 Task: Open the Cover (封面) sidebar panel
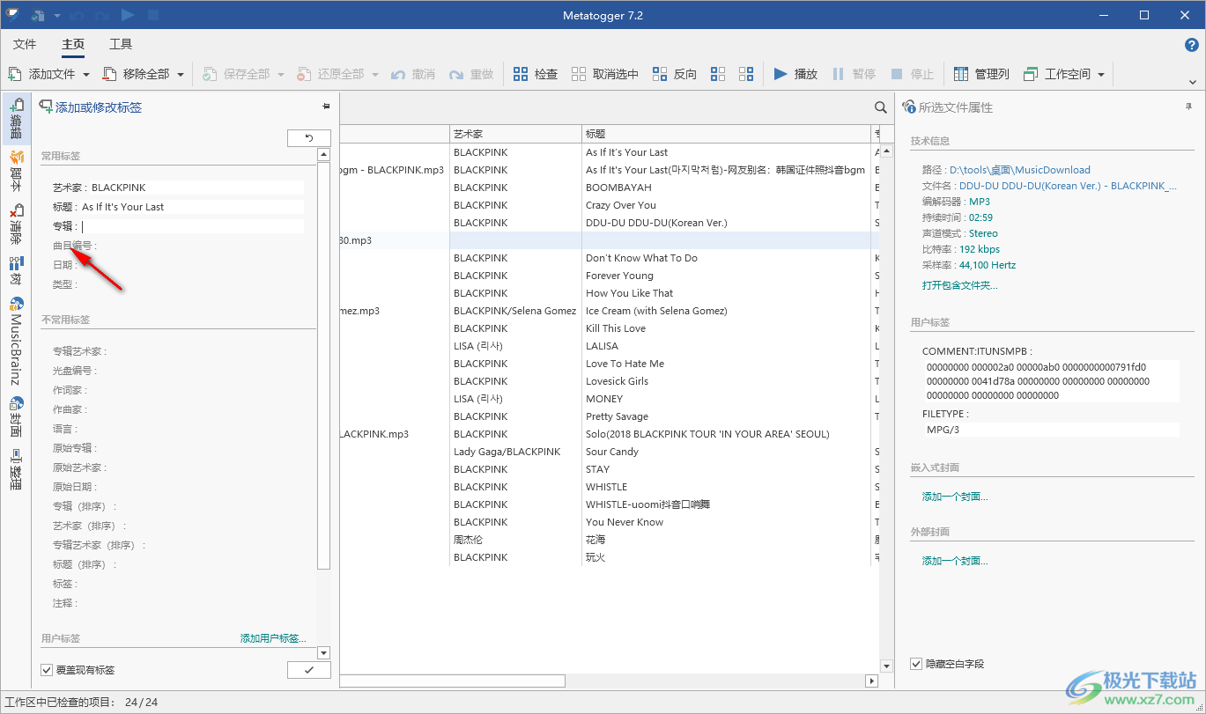coord(16,417)
